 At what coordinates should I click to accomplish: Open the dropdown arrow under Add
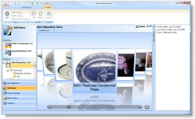click(7, 20)
